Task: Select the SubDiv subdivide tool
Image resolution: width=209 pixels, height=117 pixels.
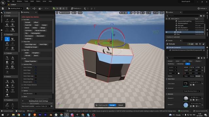Action: tap(12, 48)
